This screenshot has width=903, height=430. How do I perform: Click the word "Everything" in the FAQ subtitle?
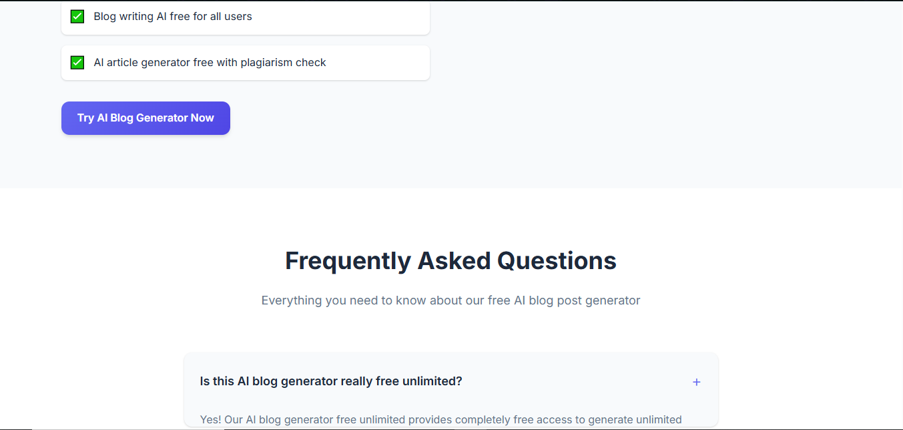tap(291, 300)
